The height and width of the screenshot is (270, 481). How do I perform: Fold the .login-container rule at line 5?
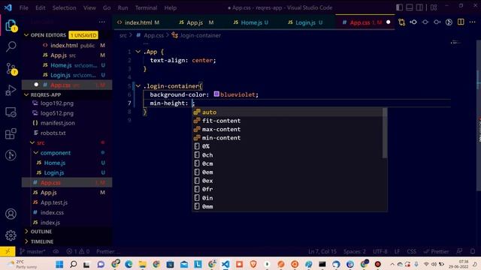138,86
